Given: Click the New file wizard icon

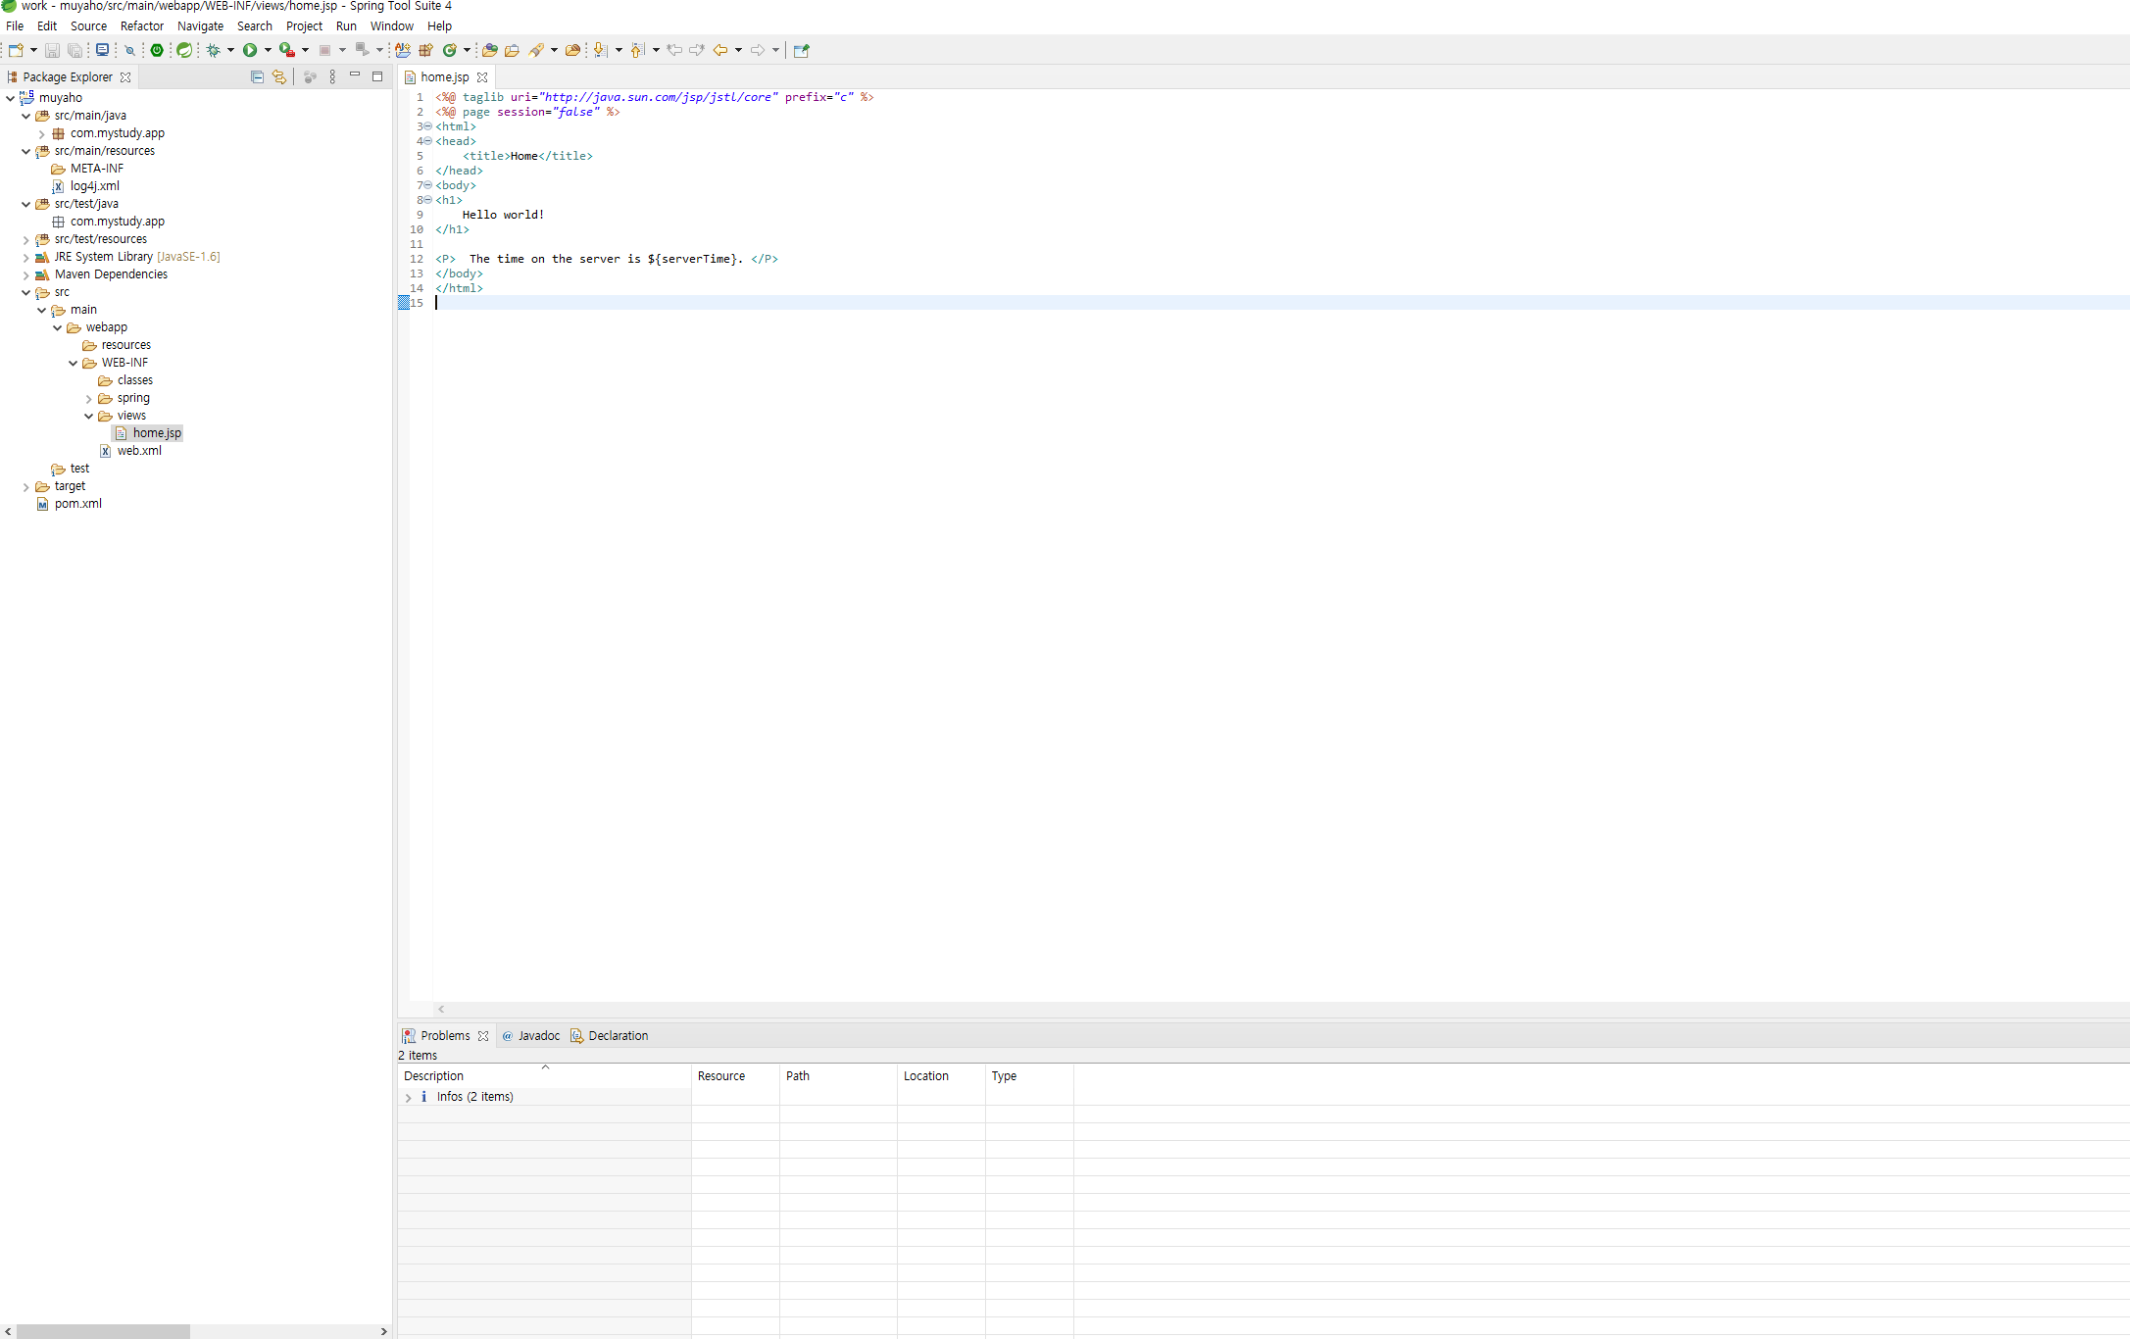Looking at the screenshot, I should (16, 50).
